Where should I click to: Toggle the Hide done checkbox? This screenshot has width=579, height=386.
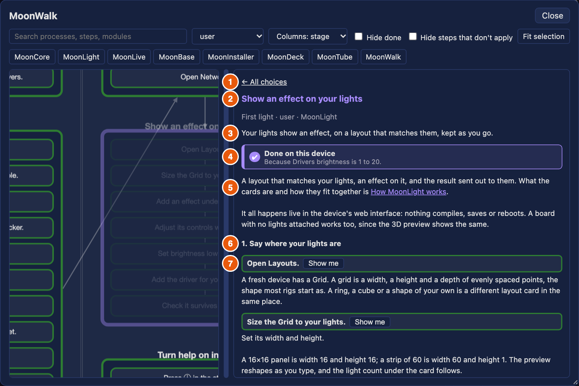359,37
